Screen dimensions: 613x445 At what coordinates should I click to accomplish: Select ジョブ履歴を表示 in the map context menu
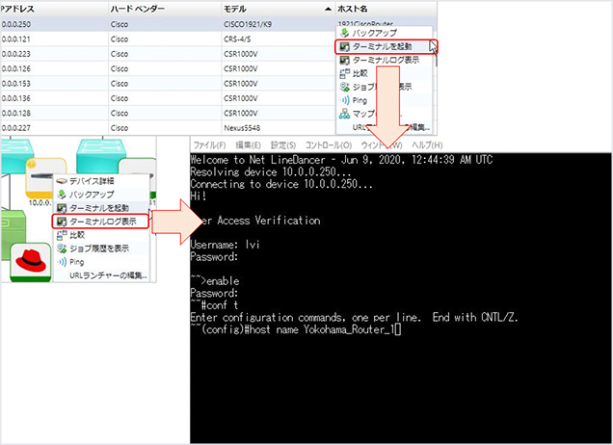click(x=101, y=249)
